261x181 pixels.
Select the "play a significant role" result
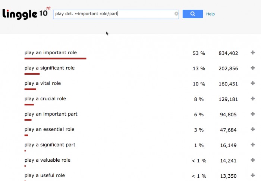pos(50,68)
